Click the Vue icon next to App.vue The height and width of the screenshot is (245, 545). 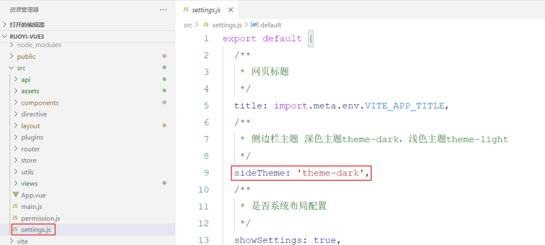15,195
